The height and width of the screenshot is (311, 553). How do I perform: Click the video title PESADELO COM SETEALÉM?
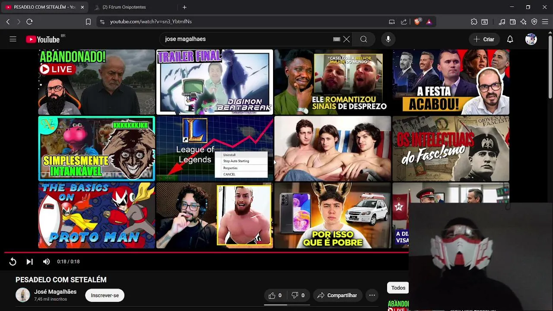point(61,279)
